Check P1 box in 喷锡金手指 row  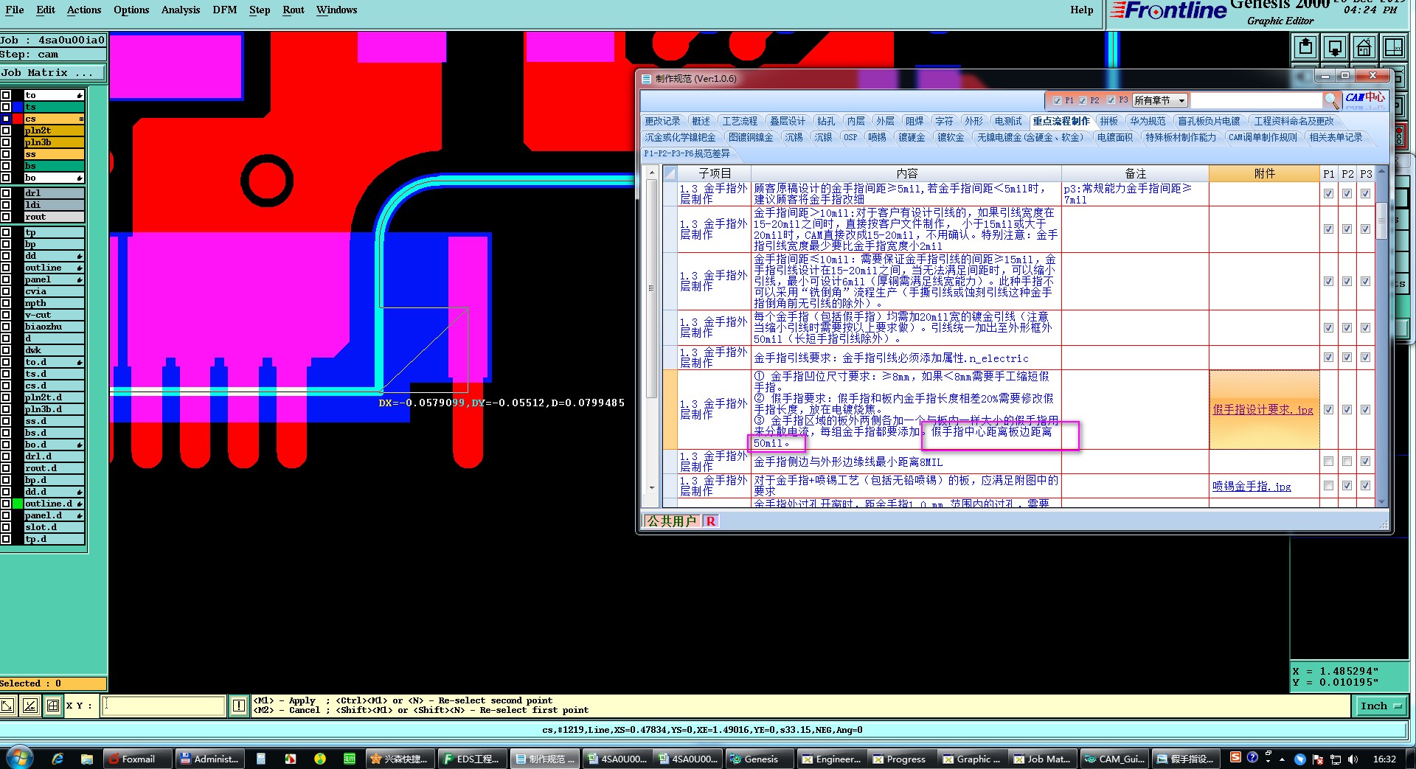tap(1328, 486)
